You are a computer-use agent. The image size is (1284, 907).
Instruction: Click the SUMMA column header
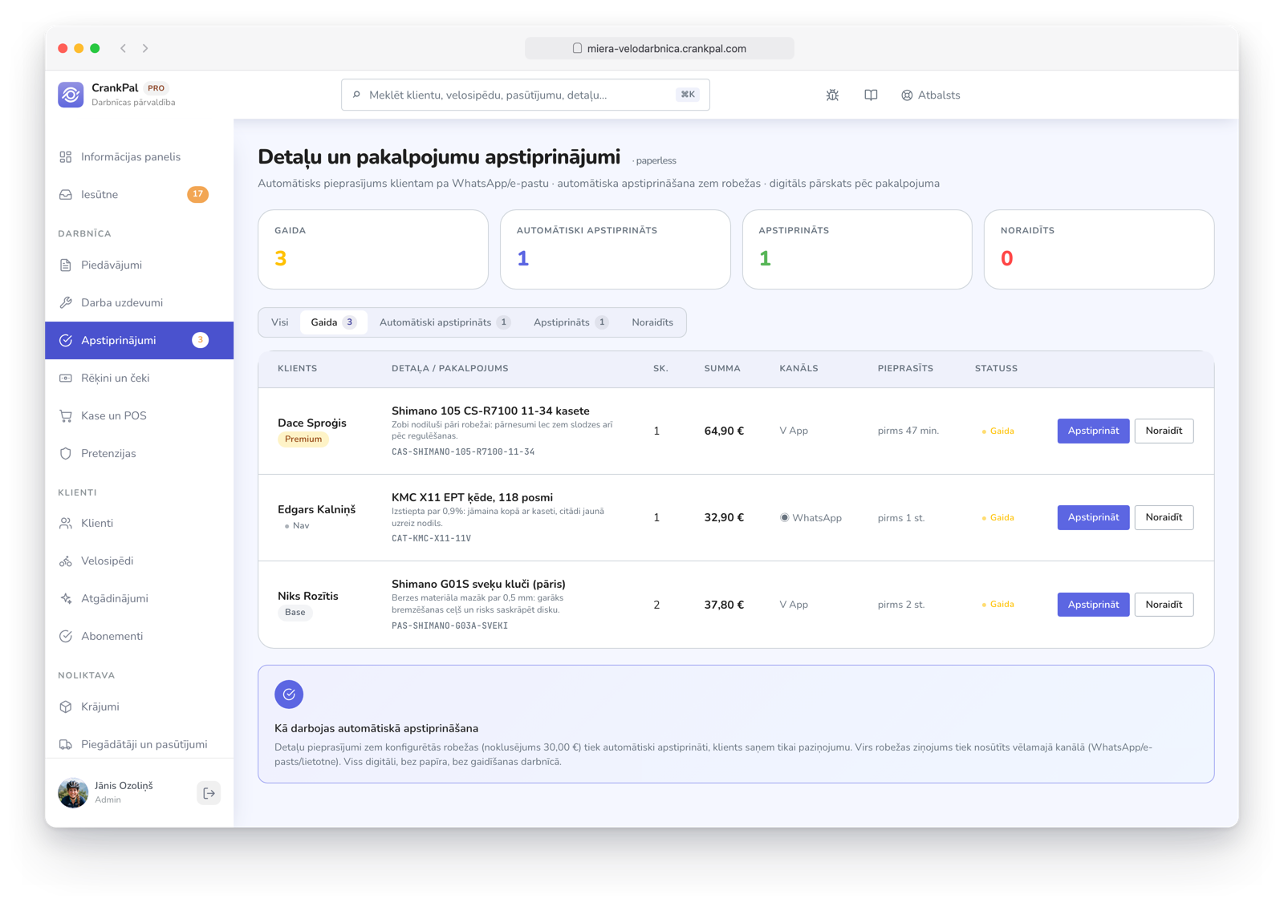722,369
